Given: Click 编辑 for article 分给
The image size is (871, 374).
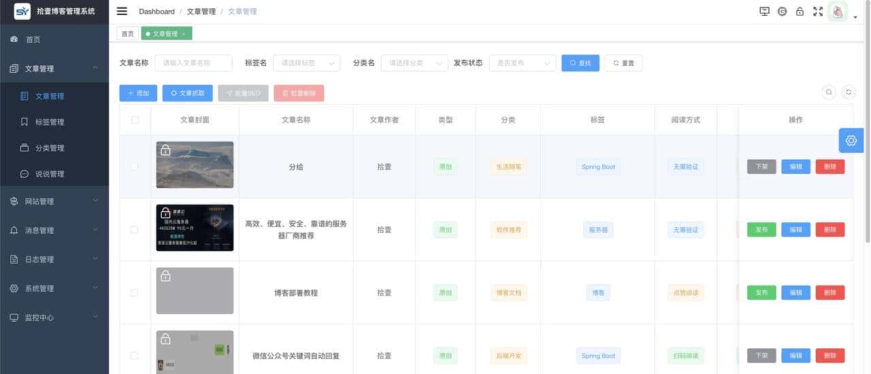Looking at the screenshot, I should (795, 167).
